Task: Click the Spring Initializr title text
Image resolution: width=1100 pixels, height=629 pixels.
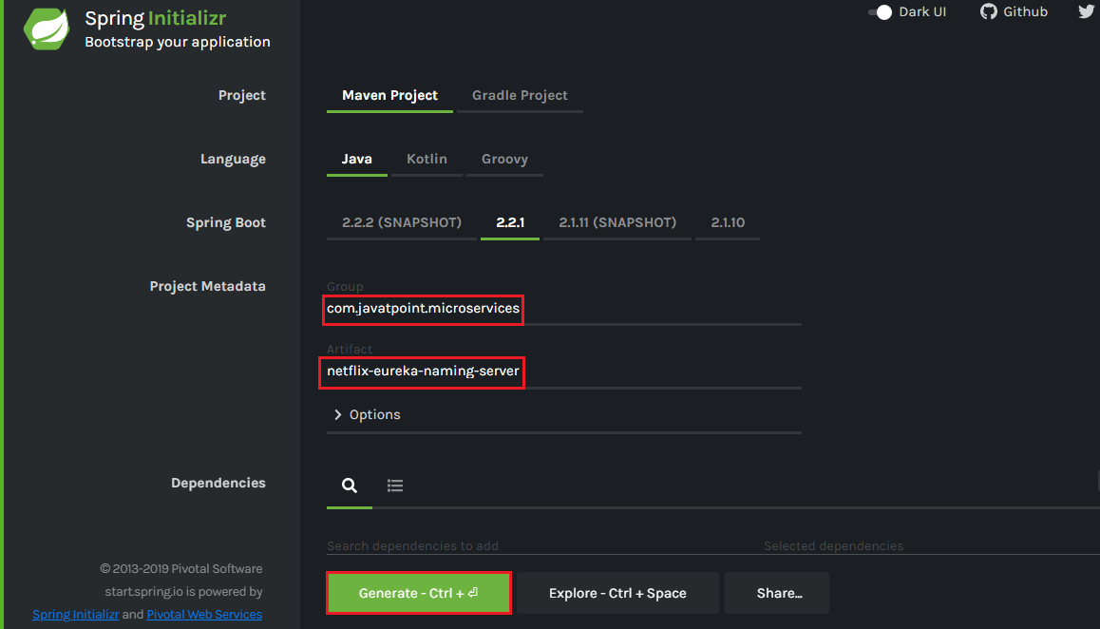Action: pyautogui.click(x=155, y=17)
